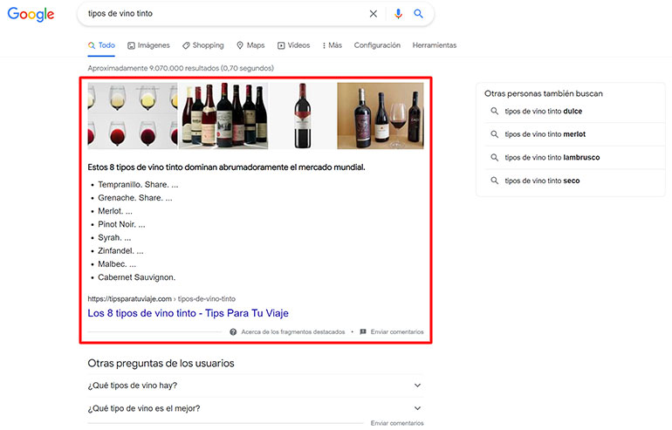The image size is (672, 430).
Task: Switch to the Shopping tab
Action: [x=202, y=45]
